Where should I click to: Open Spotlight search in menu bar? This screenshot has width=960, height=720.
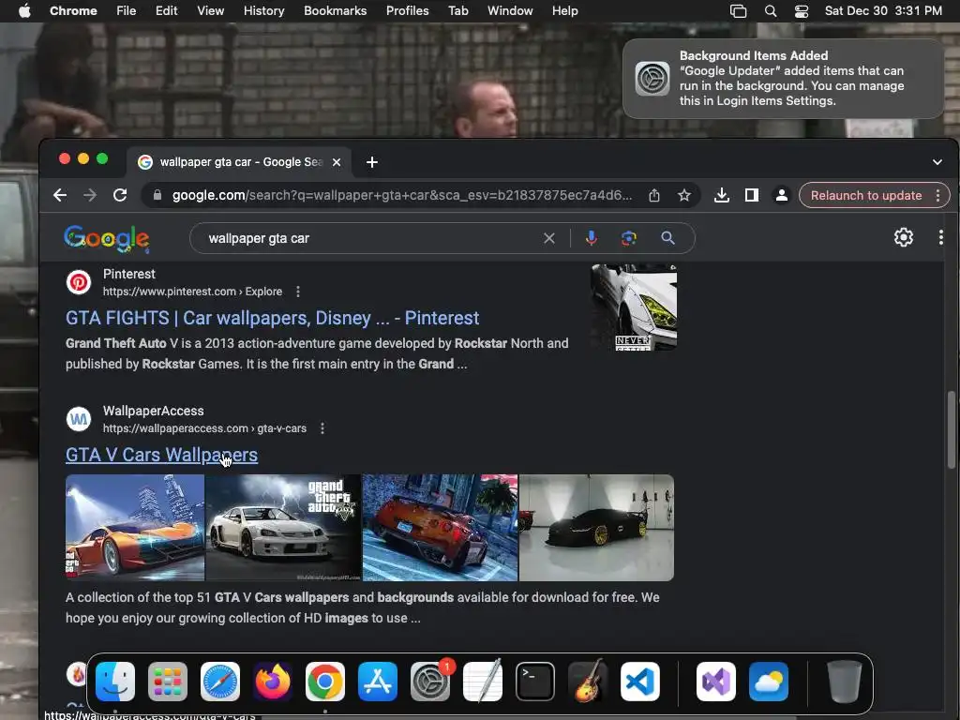[x=771, y=11]
